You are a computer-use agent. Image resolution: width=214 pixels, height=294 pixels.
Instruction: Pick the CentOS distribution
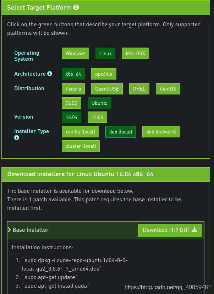(x=168, y=89)
